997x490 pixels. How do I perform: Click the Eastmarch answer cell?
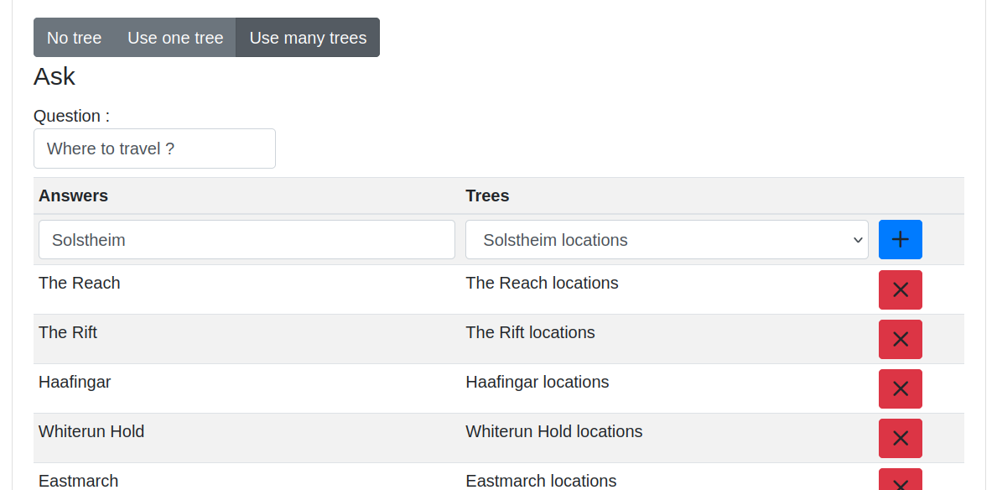click(x=78, y=481)
